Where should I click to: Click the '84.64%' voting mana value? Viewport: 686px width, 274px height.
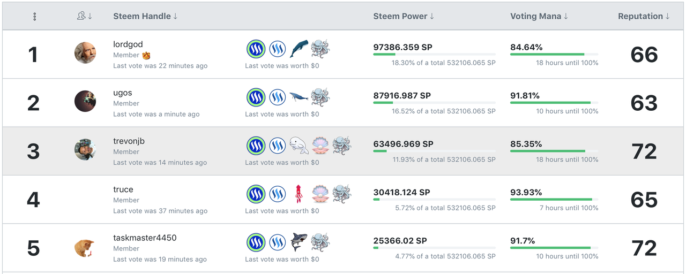(526, 47)
